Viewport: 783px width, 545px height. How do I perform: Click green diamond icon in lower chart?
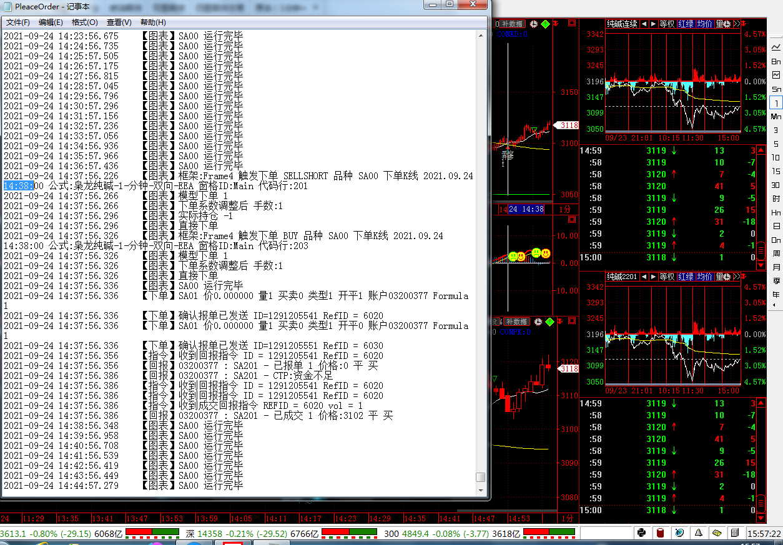click(549, 322)
